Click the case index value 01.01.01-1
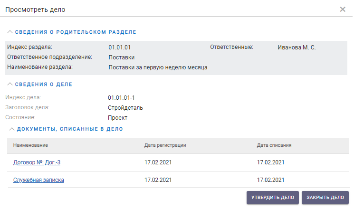The image size is (354, 209). tap(122, 98)
